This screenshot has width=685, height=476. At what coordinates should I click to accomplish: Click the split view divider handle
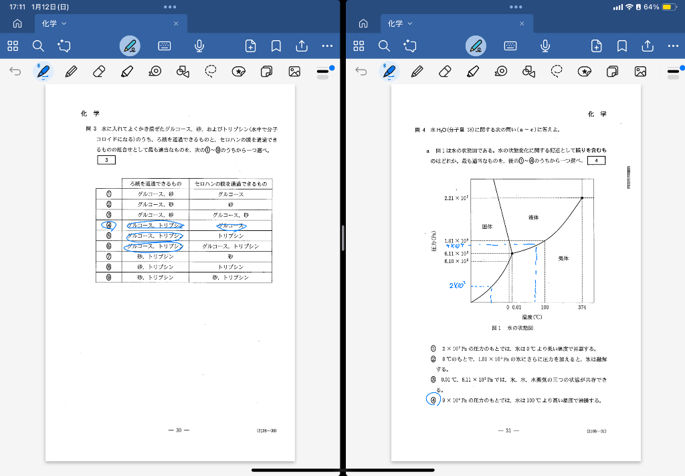point(342,238)
